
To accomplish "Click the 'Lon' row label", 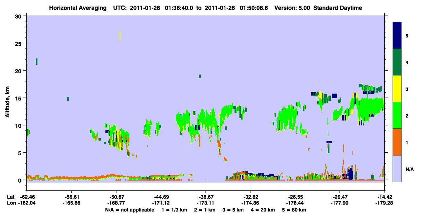I will pos(11,203).
